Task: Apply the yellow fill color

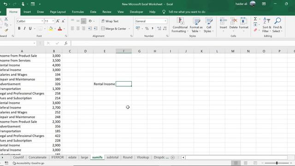Action: (51, 29)
